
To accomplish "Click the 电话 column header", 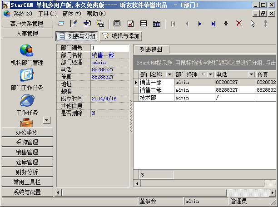I will 235,74.
